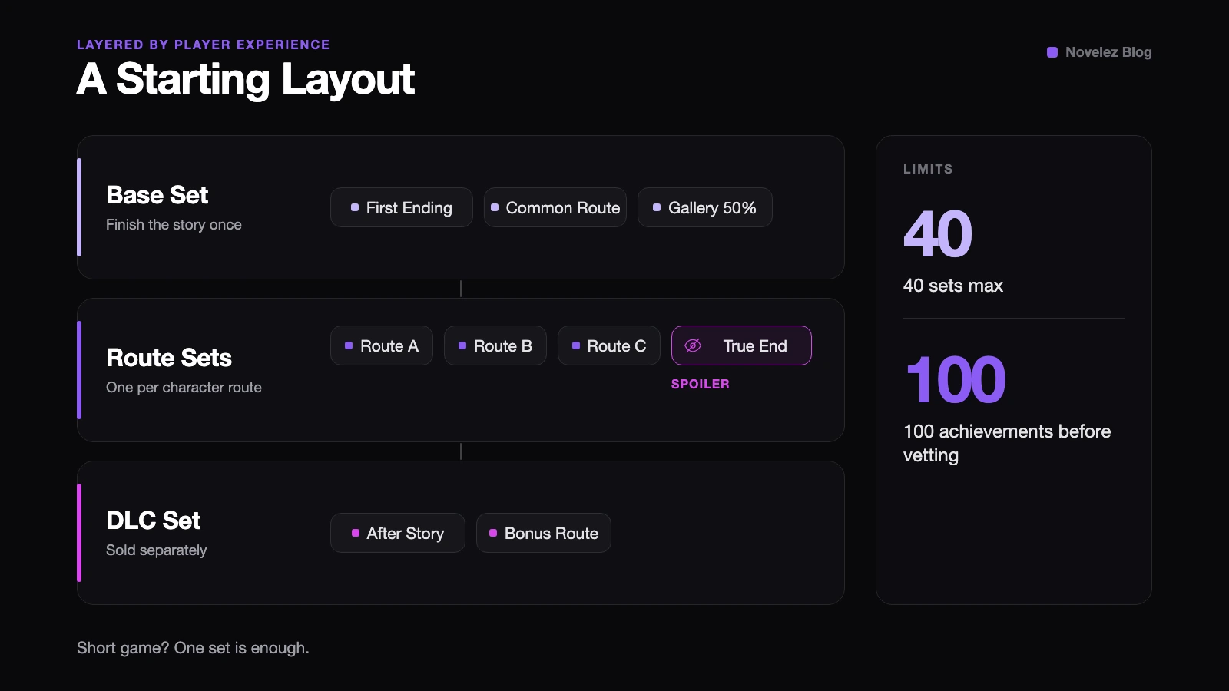Click the Base Set heading

157,195
